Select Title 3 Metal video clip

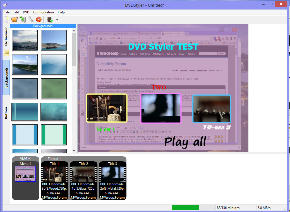click(112, 180)
